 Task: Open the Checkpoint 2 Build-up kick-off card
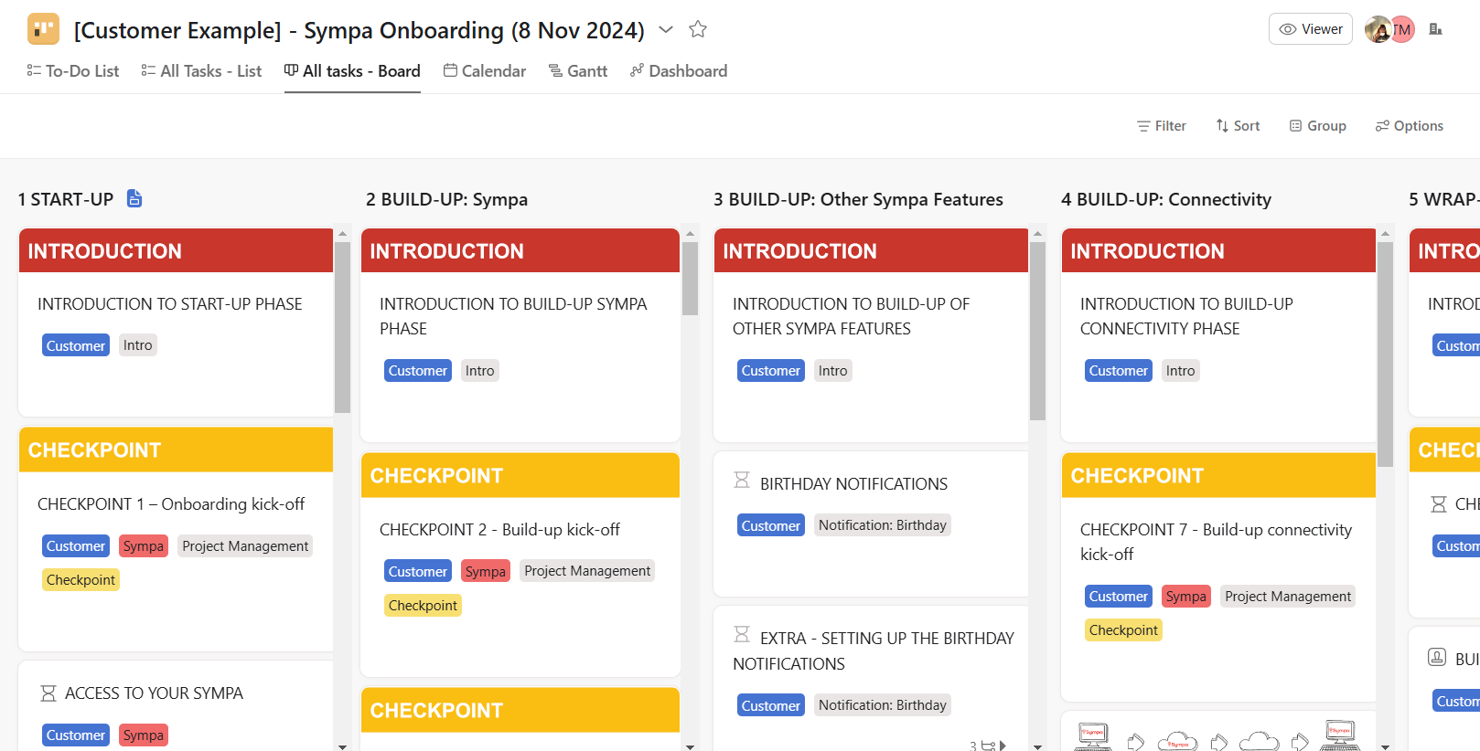(499, 530)
